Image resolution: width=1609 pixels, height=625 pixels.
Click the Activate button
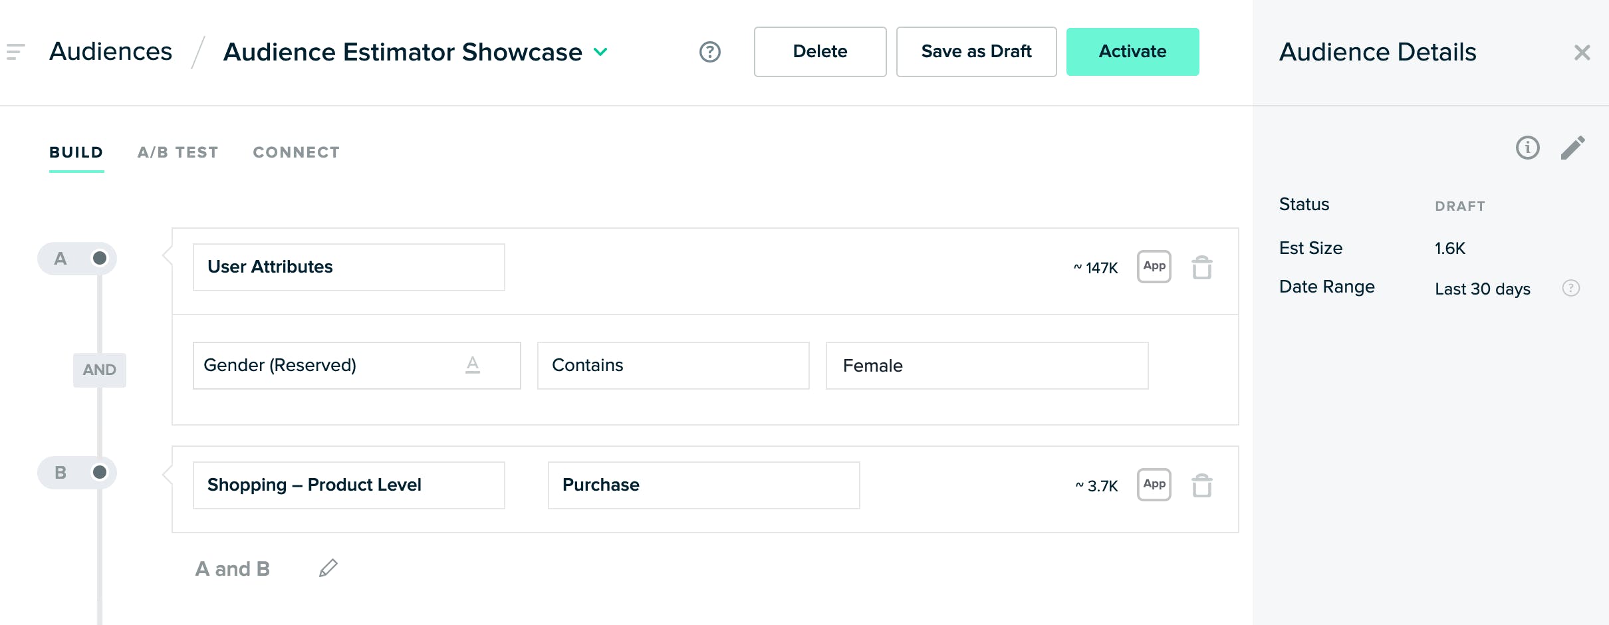[1132, 52]
